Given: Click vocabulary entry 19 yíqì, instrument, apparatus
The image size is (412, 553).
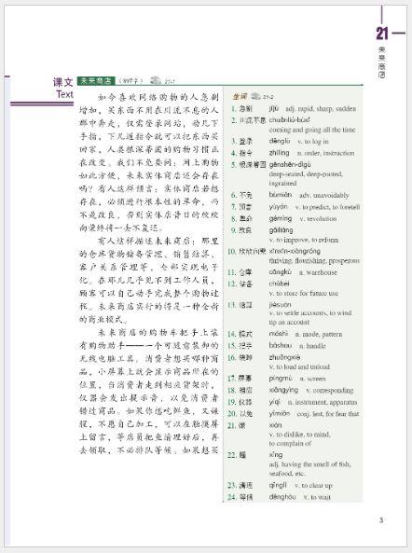Looking at the screenshot, I should tap(293, 402).
